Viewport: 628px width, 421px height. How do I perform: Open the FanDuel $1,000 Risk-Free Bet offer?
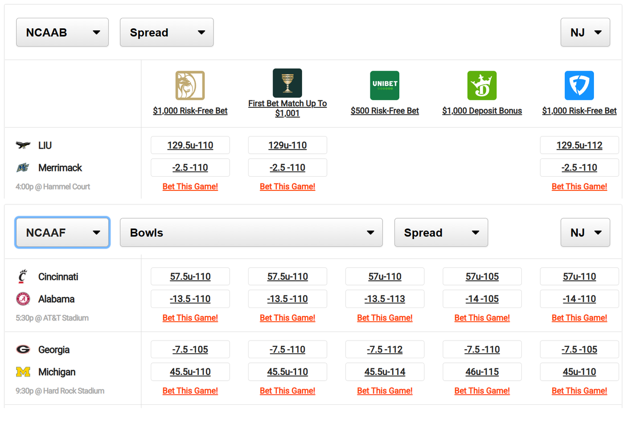pyautogui.click(x=579, y=111)
